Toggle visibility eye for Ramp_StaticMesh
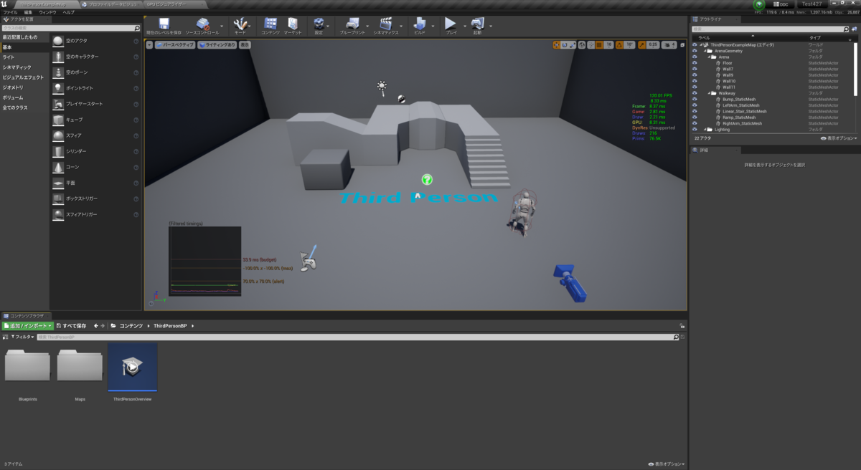This screenshot has height=470, width=861. tap(695, 117)
